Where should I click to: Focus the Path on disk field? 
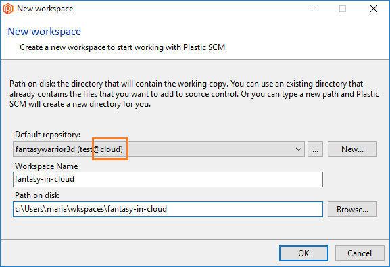[x=168, y=209]
